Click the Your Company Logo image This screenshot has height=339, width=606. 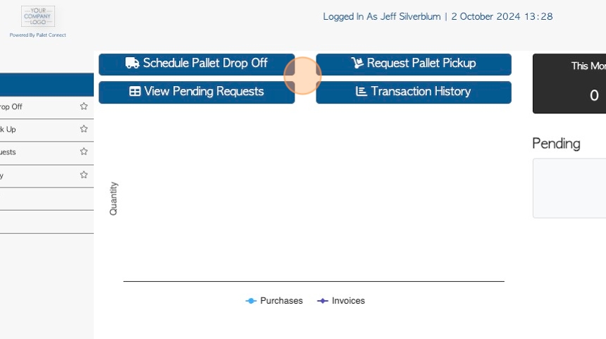pyautogui.click(x=38, y=16)
